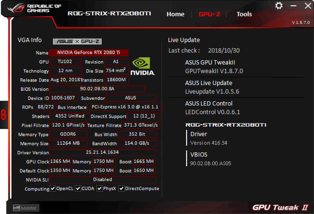Click the Pixel Fillrate value 120.1 GPixel/s
This screenshot has height=214, width=314.
(x=68, y=125)
